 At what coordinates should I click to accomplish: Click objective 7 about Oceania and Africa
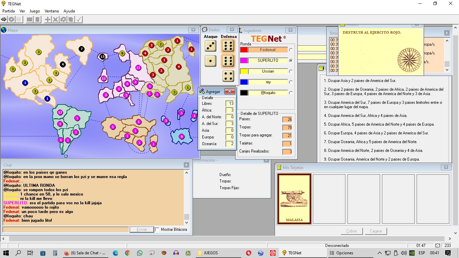pyautogui.click(x=370, y=142)
